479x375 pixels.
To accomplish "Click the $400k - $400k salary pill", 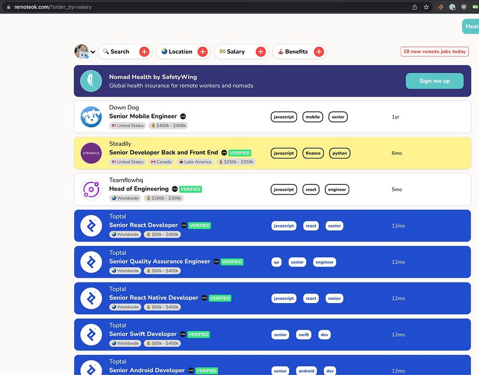I will [x=168, y=125].
